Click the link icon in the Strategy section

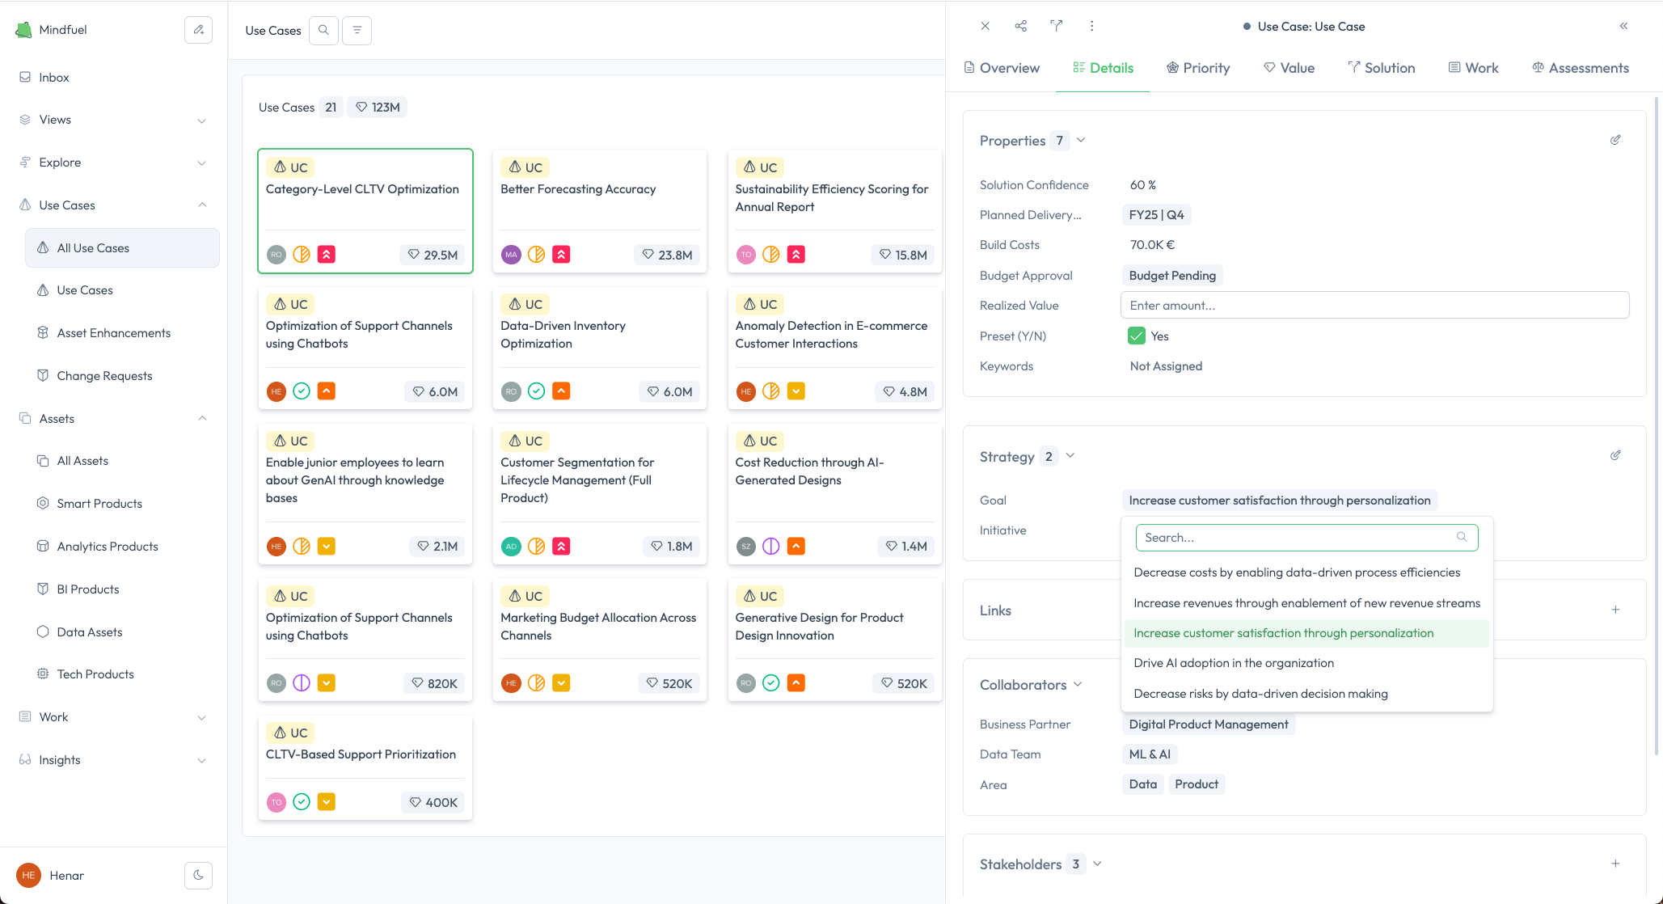1615,455
